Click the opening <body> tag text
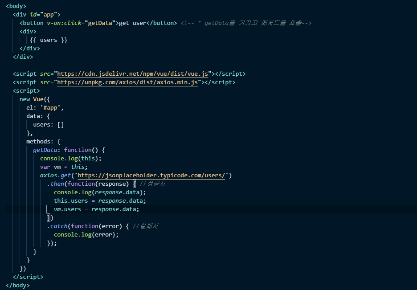 coord(16,6)
